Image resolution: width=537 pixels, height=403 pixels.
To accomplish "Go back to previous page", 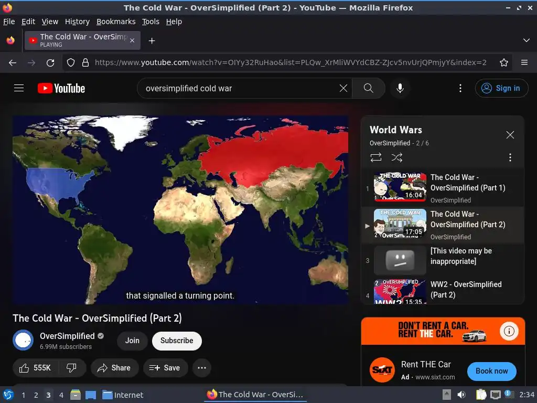I will coord(13,63).
